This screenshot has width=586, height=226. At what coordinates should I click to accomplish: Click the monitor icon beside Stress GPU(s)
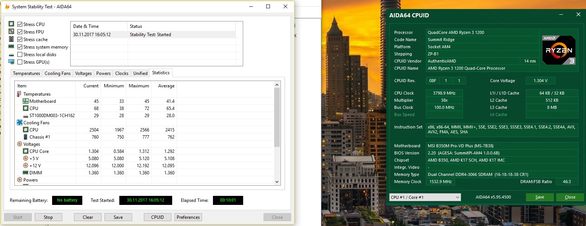click(11, 62)
